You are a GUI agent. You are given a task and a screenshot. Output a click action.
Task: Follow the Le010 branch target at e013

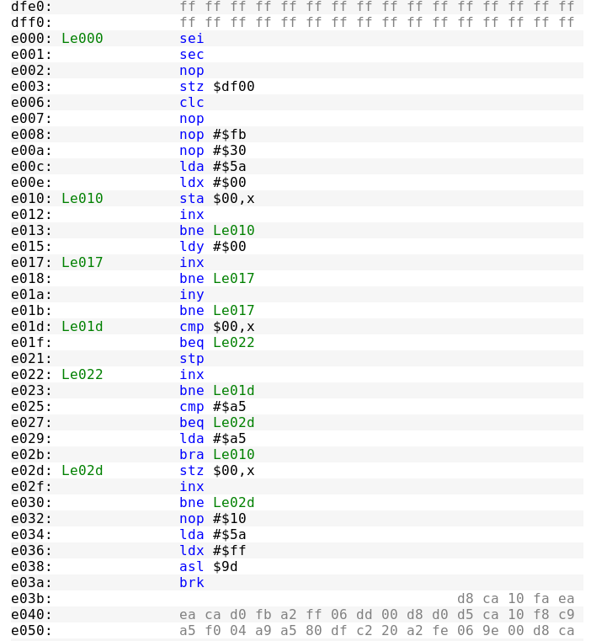(233, 230)
